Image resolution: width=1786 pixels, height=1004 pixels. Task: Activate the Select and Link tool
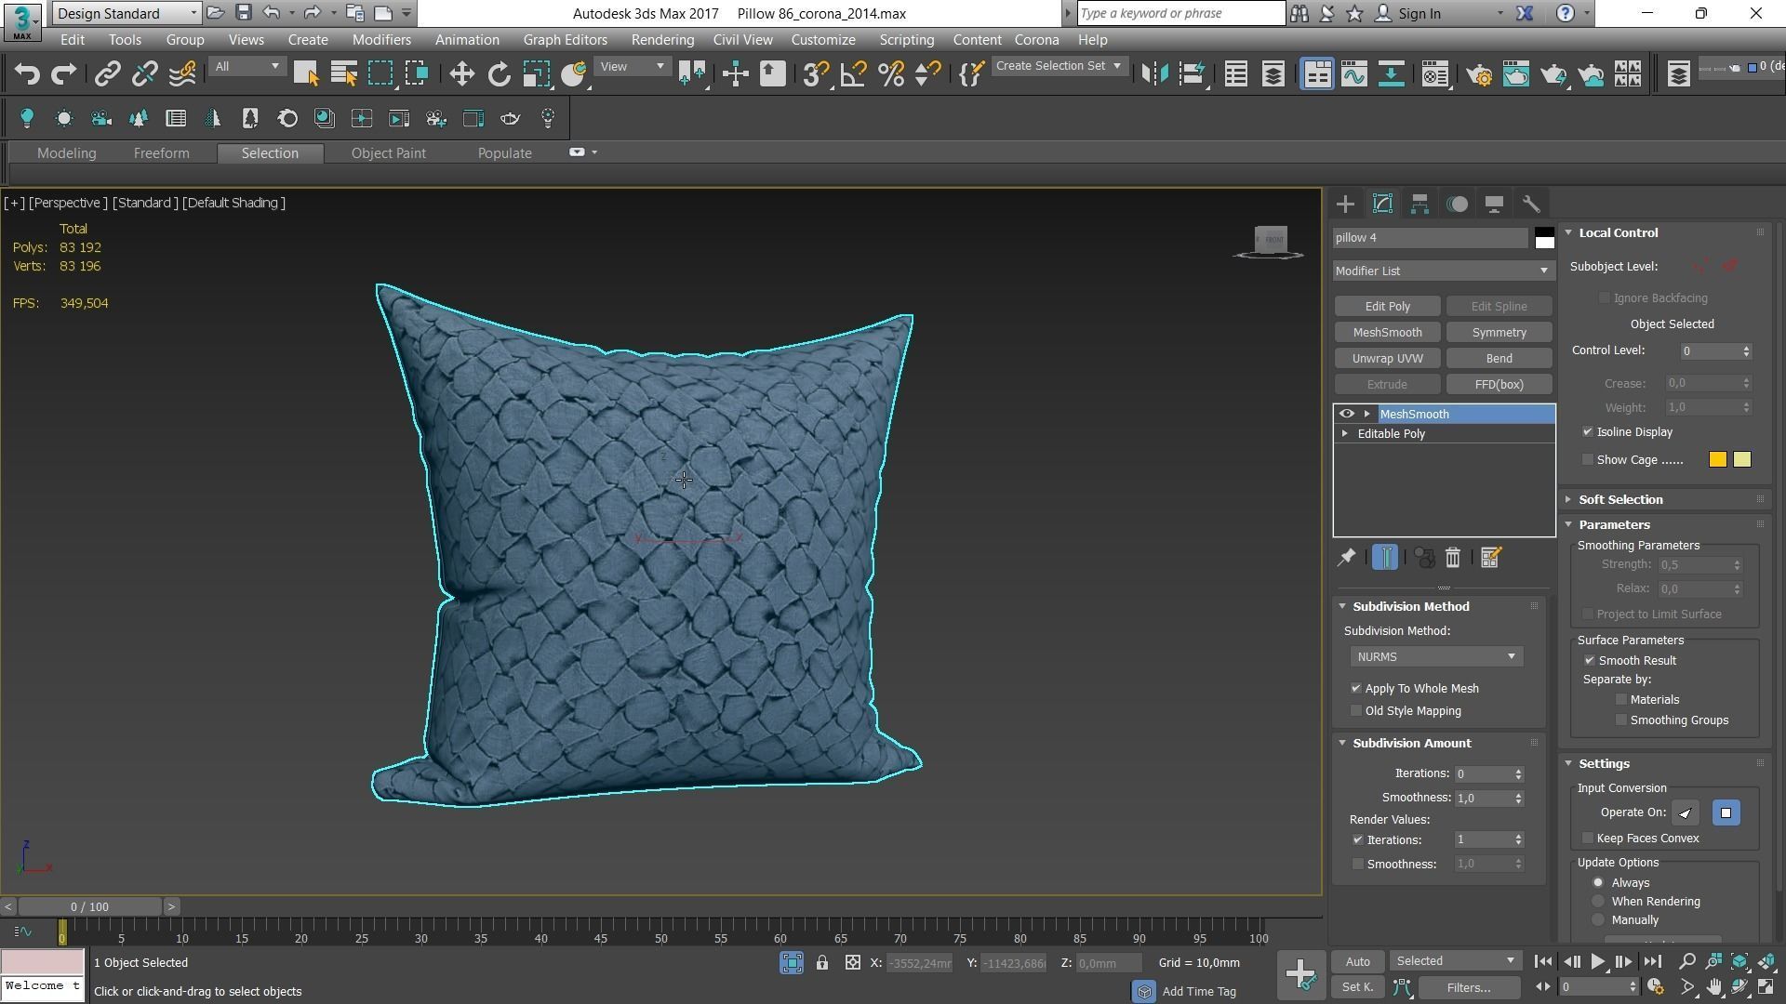tap(107, 74)
